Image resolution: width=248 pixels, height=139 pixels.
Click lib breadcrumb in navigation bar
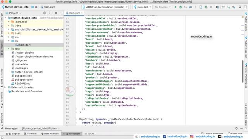34,7
